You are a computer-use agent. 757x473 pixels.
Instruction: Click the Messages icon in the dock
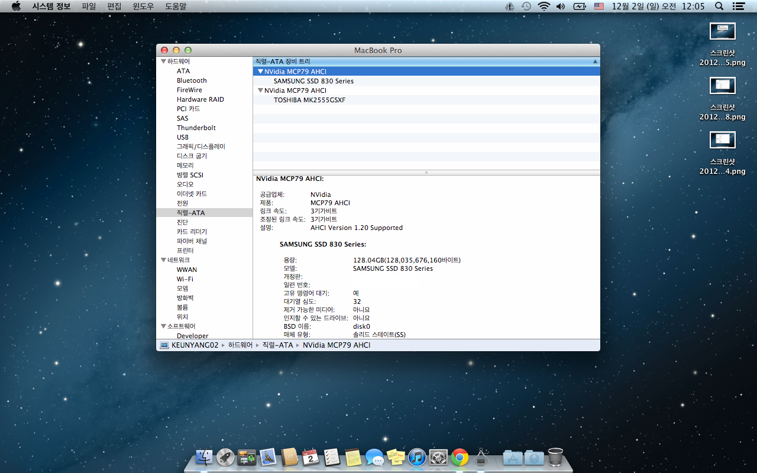[x=374, y=457]
